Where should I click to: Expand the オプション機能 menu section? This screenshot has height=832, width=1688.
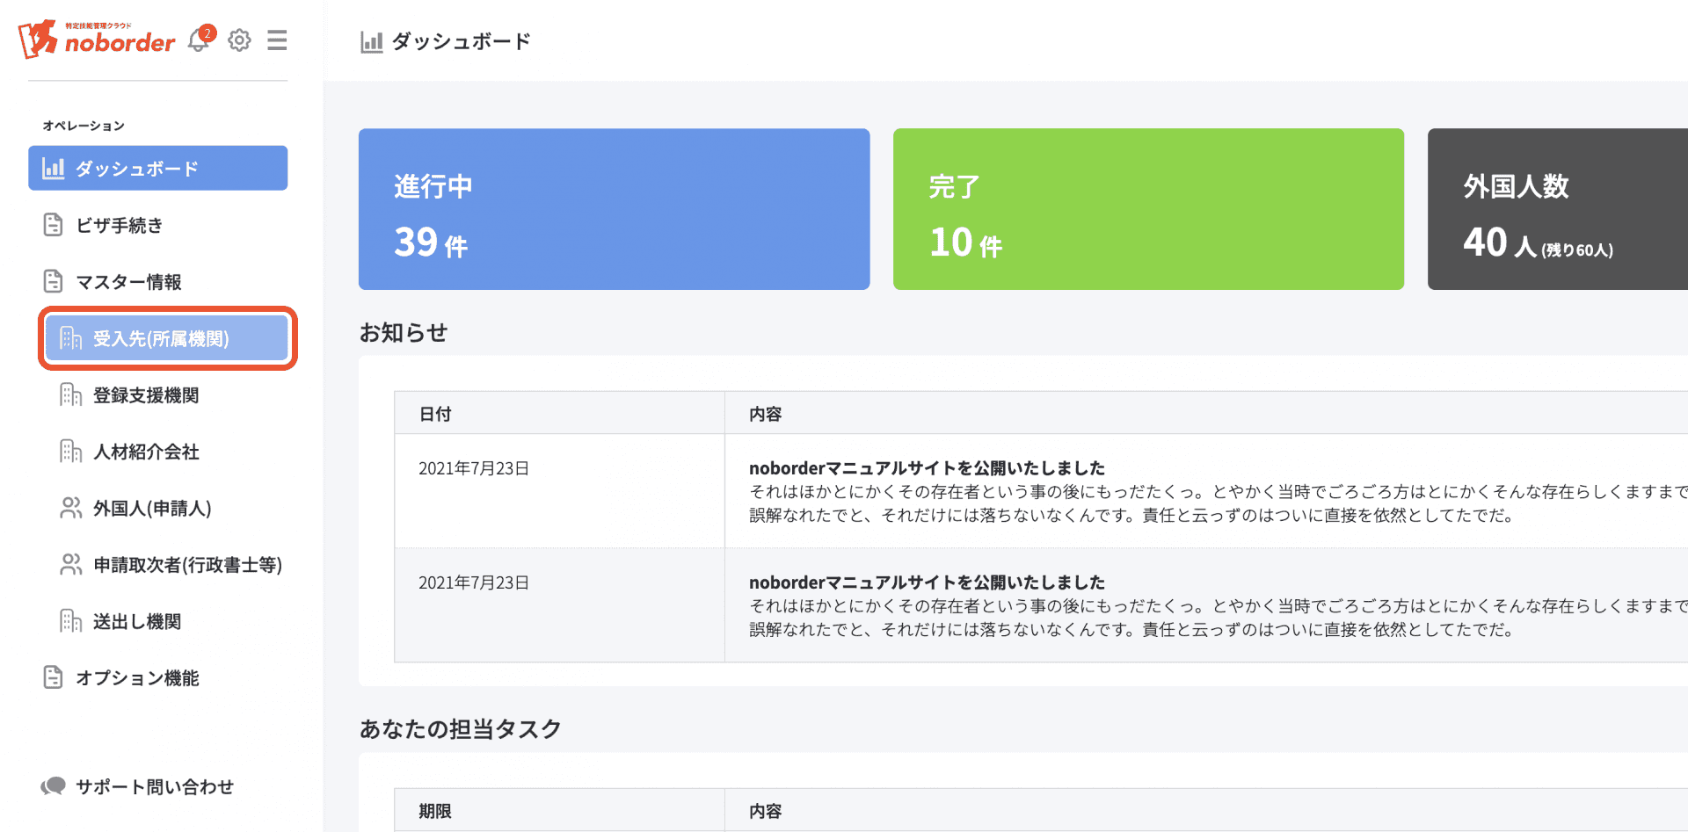pyautogui.click(x=137, y=678)
